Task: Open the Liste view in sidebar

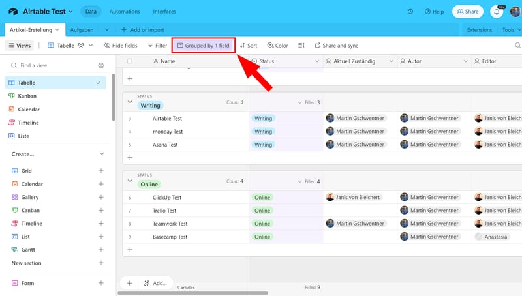Action: click(x=55, y=136)
